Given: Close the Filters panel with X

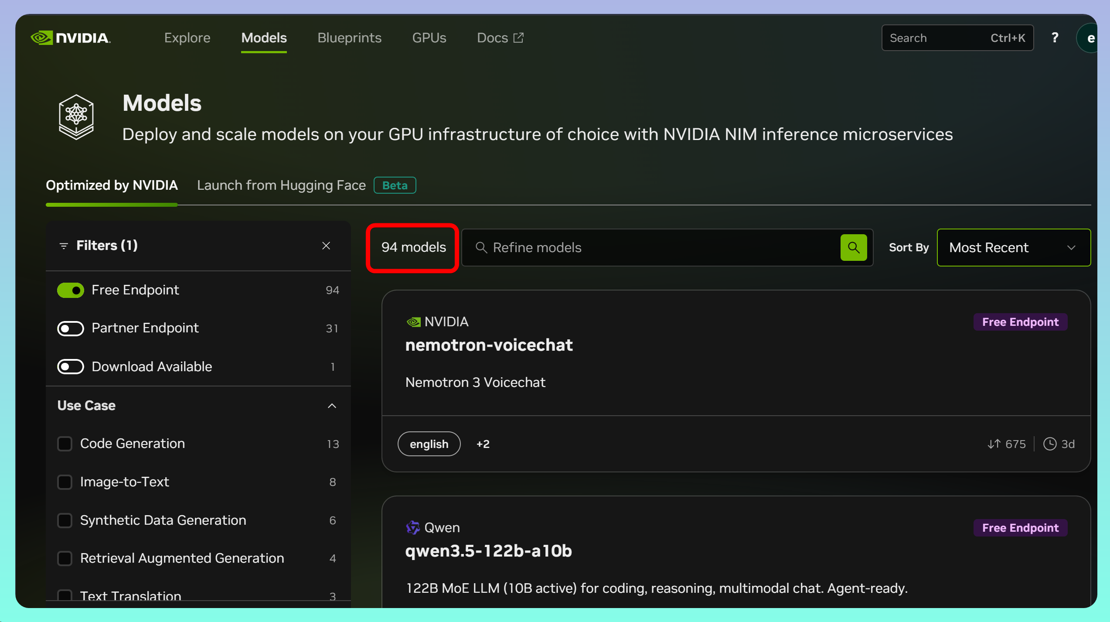Looking at the screenshot, I should click(x=326, y=246).
